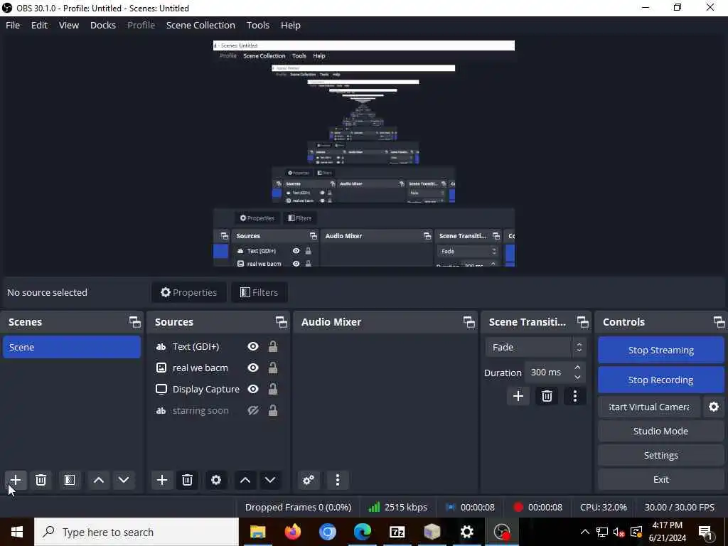Open 7-Zip from the taskbar
Viewport: 728px width, 546px height.
coord(397,532)
